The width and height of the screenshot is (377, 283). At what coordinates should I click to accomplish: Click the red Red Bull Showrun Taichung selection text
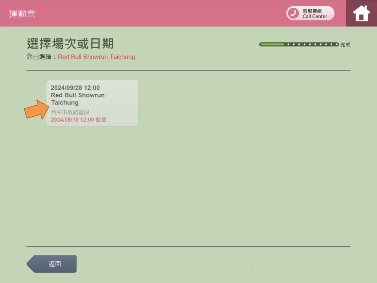96,57
